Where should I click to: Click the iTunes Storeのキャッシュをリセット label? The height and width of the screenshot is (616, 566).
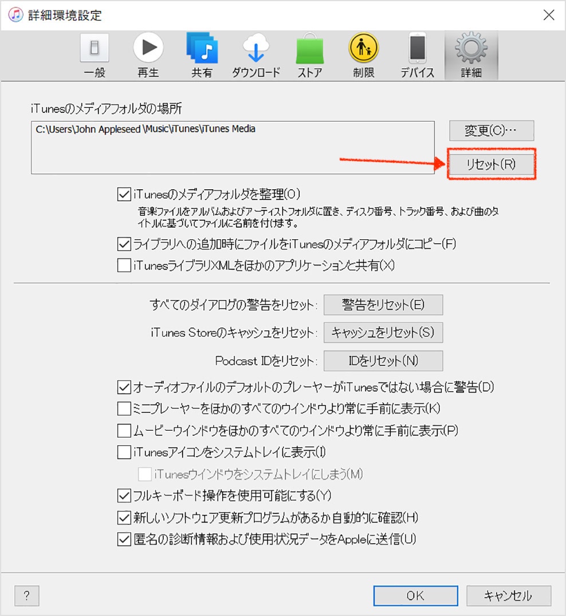pyautogui.click(x=234, y=333)
